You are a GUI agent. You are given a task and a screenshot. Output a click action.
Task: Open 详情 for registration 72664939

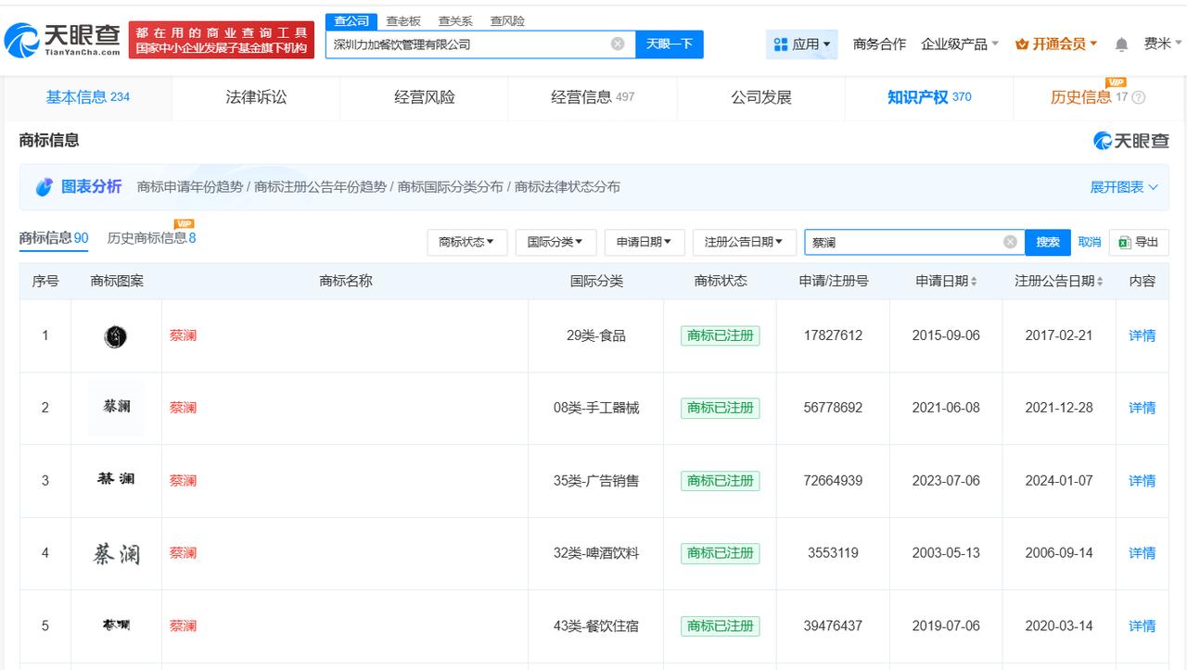[x=1142, y=481]
